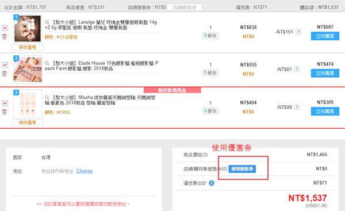Open the Missha product title link
Image resolution: width=345 pixels, height=211 pixels.
(x=100, y=100)
